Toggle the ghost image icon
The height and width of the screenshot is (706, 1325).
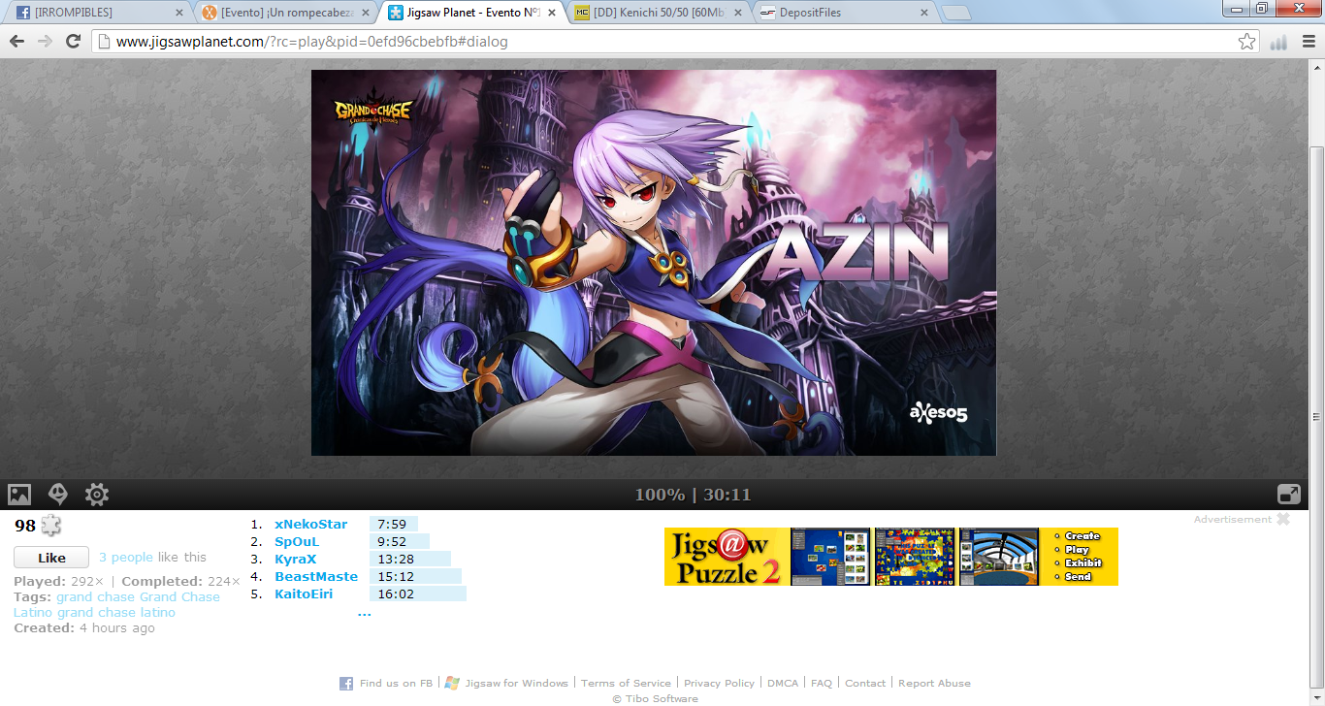(x=58, y=495)
